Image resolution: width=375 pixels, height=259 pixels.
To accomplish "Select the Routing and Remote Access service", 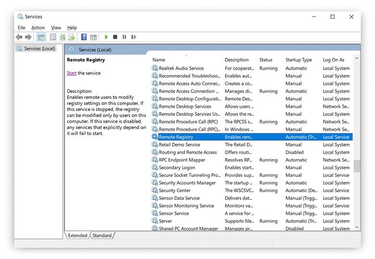I will tap(187, 152).
